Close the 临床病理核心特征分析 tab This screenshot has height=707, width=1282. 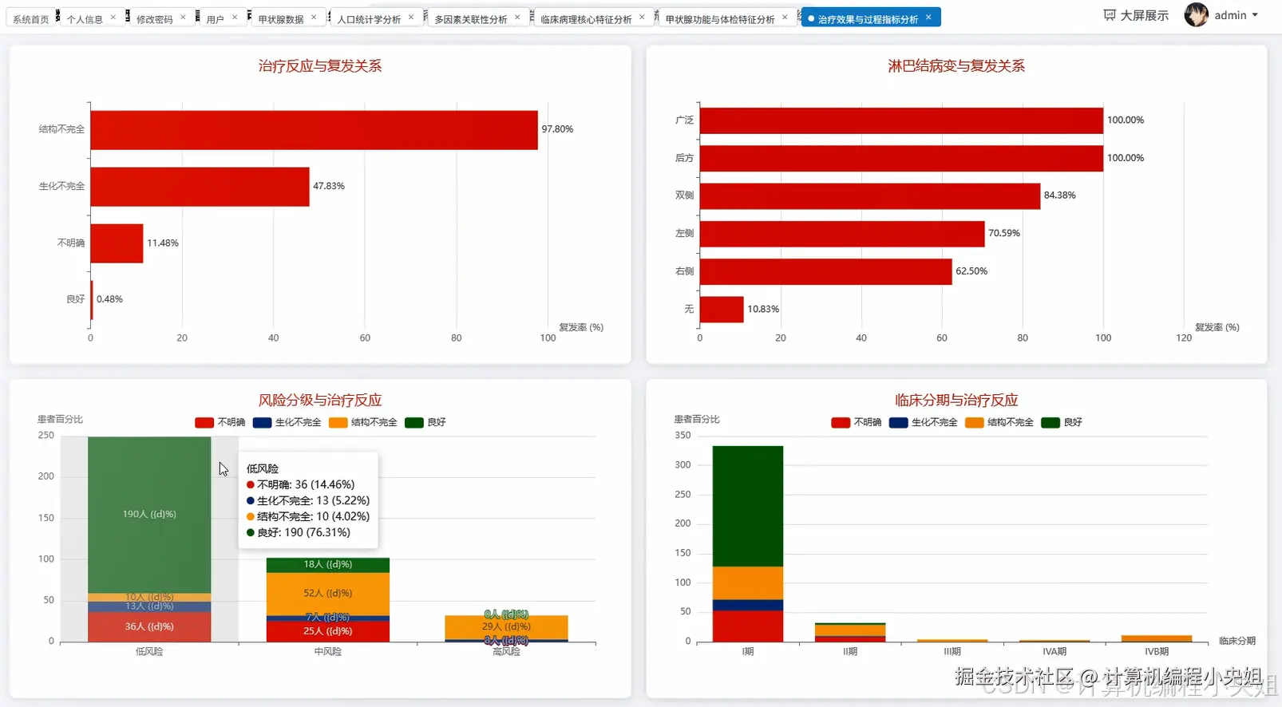[x=642, y=17]
